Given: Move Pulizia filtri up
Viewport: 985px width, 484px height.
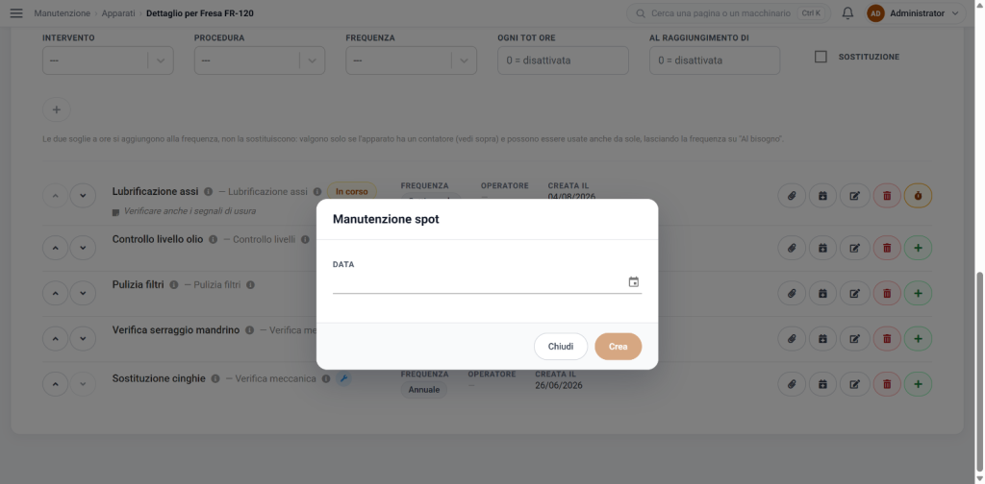Looking at the screenshot, I should coord(55,293).
